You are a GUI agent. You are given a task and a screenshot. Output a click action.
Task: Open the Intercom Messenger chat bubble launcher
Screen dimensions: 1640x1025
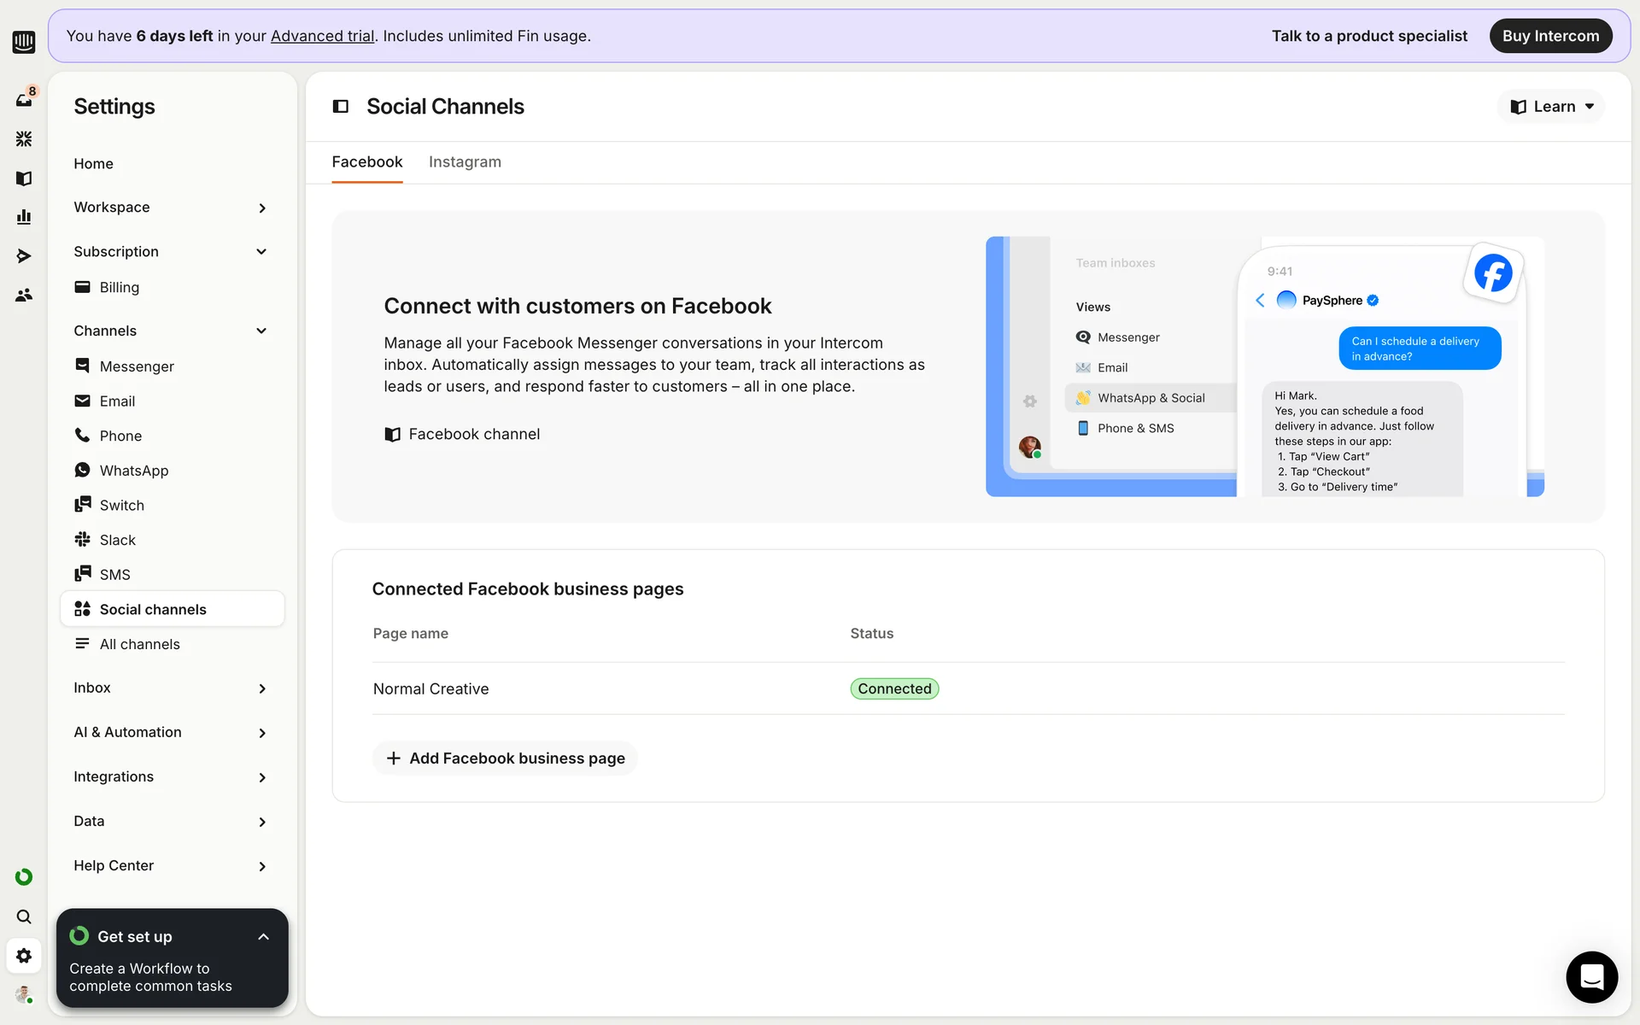point(1591,976)
